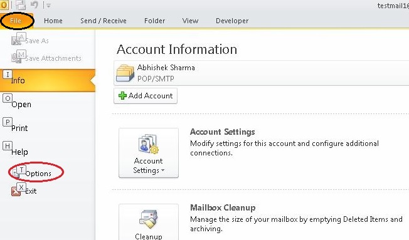The width and height of the screenshot is (409, 240).
Task: Click the Account Settings heading text
Action: pos(223,132)
